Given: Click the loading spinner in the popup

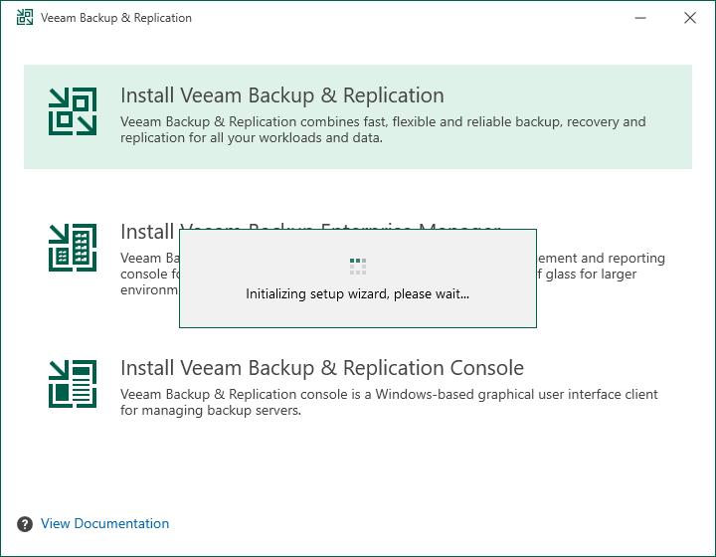Looking at the screenshot, I should pos(358,266).
